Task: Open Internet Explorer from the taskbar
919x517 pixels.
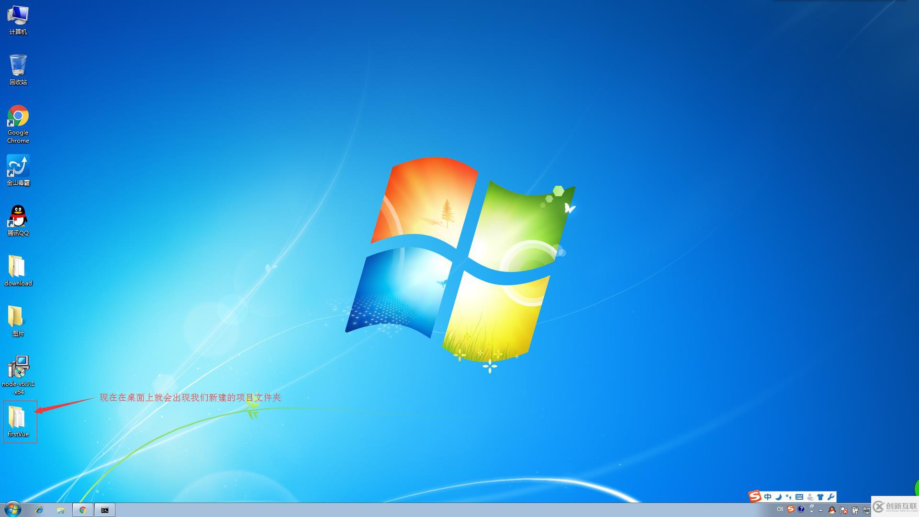Action: (39, 510)
